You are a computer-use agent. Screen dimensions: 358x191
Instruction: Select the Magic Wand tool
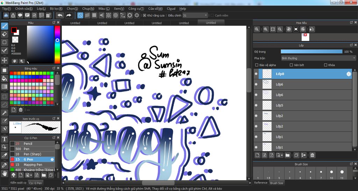[4, 113]
